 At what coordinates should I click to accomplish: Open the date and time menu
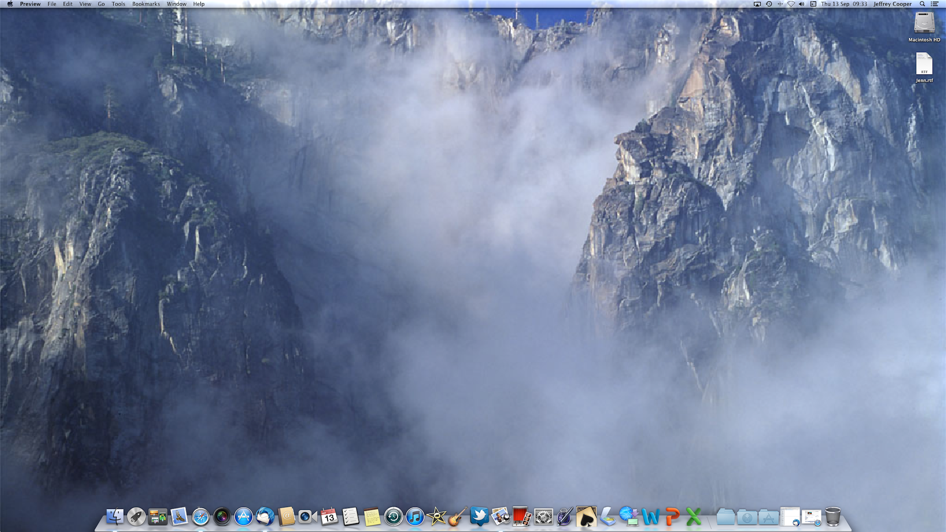point(844,4)
